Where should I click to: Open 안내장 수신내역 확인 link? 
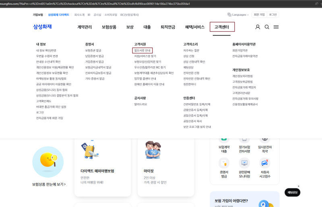[x=48, y=62]
